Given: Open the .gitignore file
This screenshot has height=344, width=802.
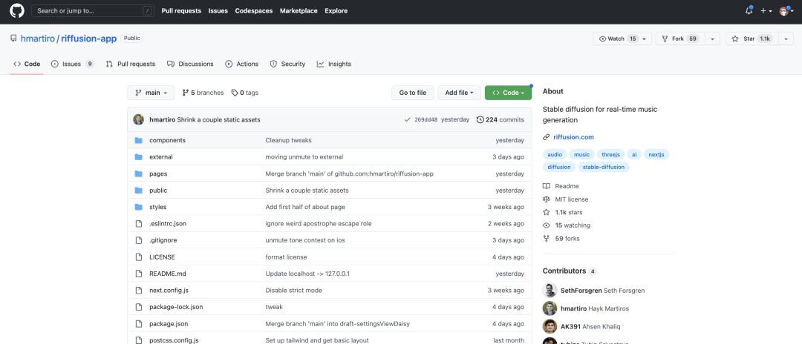Looking at the screenshot, I should [x=163, y=240].
